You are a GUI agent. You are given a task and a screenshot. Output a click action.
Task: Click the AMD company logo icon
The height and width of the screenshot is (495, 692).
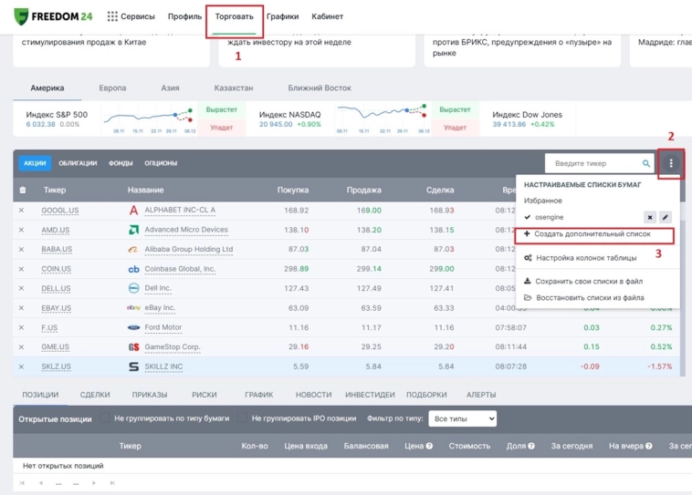coord(133,230)
